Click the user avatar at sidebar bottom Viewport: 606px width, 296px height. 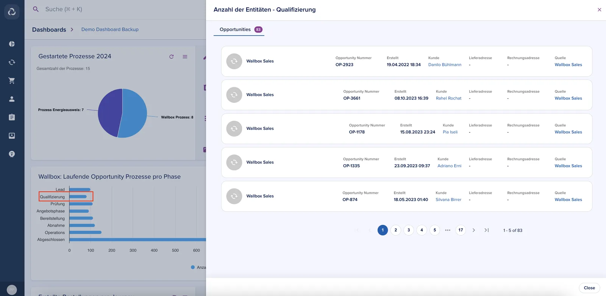[12, 290]
